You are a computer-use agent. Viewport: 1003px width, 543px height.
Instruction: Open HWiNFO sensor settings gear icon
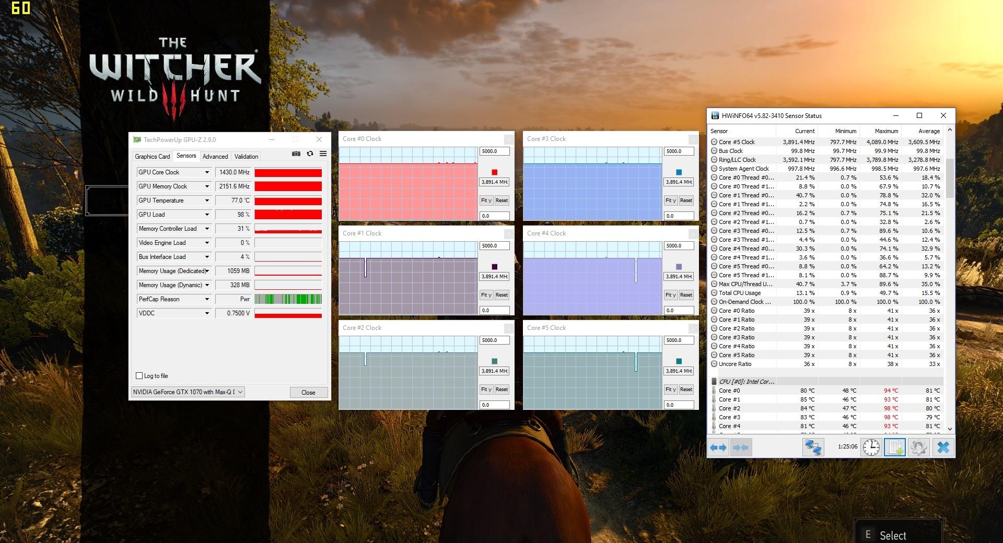pyautogui.click(x=918, y=447)
